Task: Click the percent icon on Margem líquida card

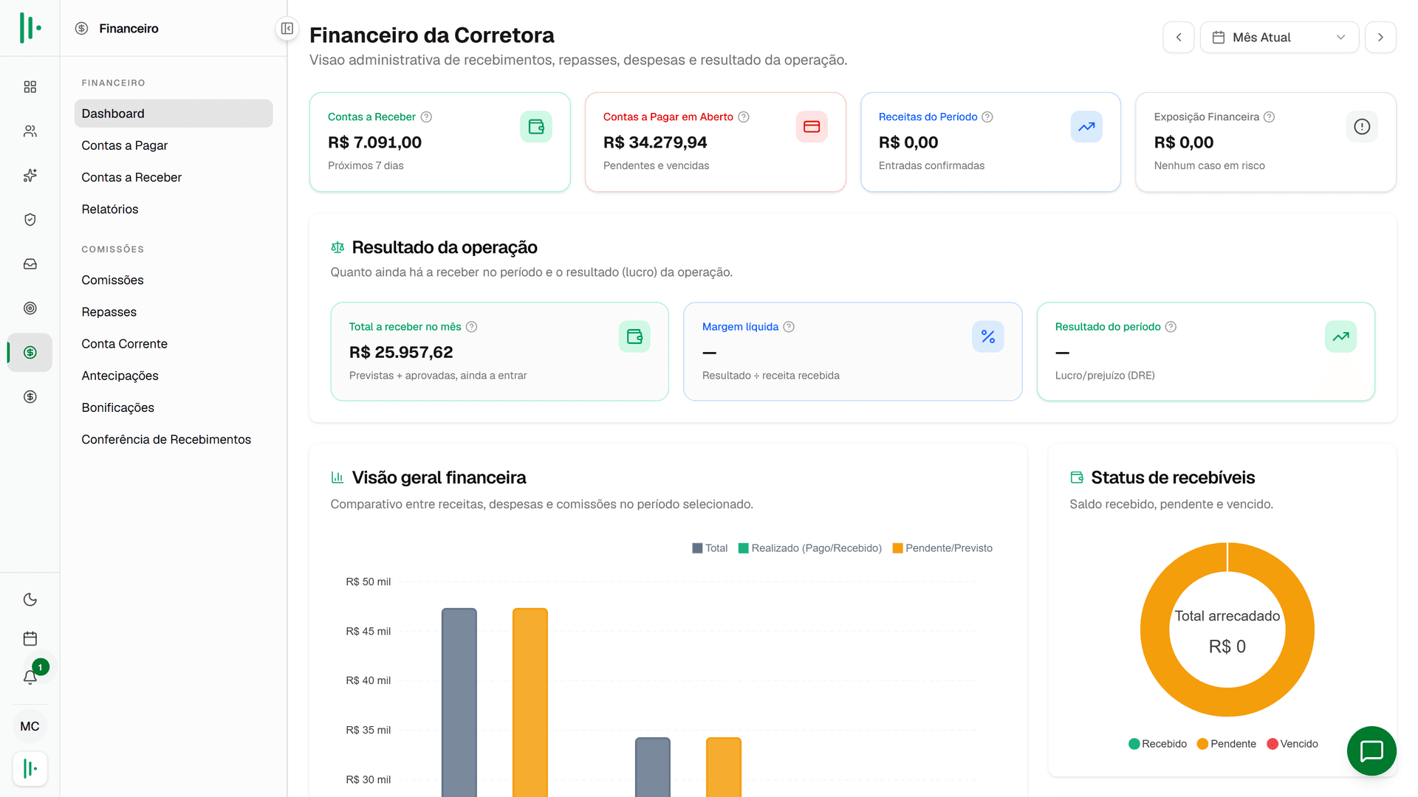Action: 988,337
